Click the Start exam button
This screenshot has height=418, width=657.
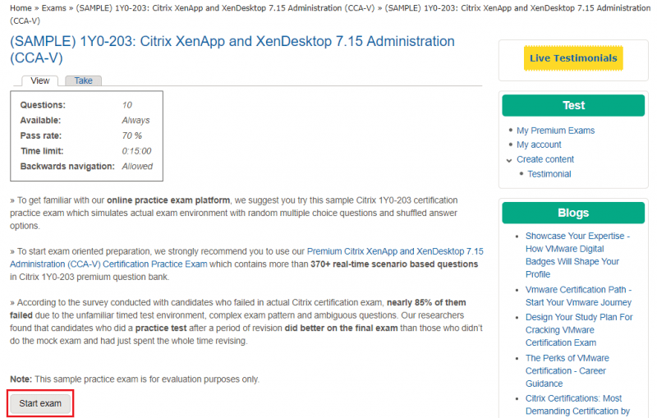(40, 403)
